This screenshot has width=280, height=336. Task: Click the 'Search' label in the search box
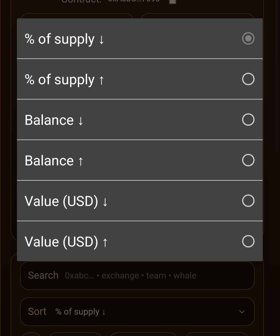pyautogui.click(x=43, y=275)
